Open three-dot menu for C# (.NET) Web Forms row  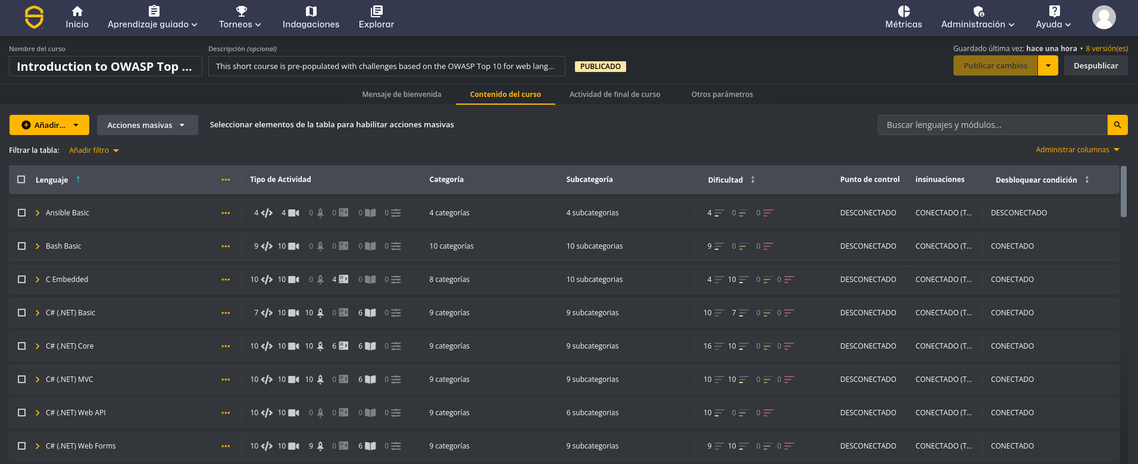tap(226, 446)
